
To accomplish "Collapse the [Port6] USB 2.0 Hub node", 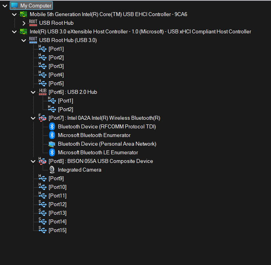I will (x=33, y=92).
